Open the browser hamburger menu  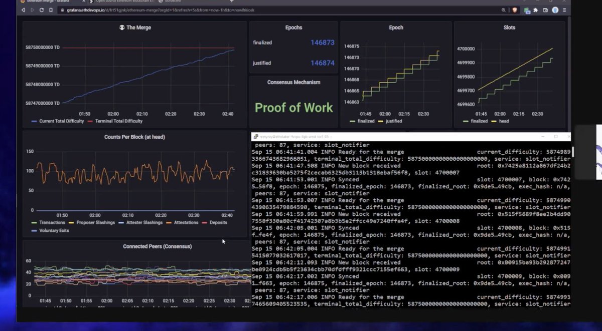[x=564, y=10]
